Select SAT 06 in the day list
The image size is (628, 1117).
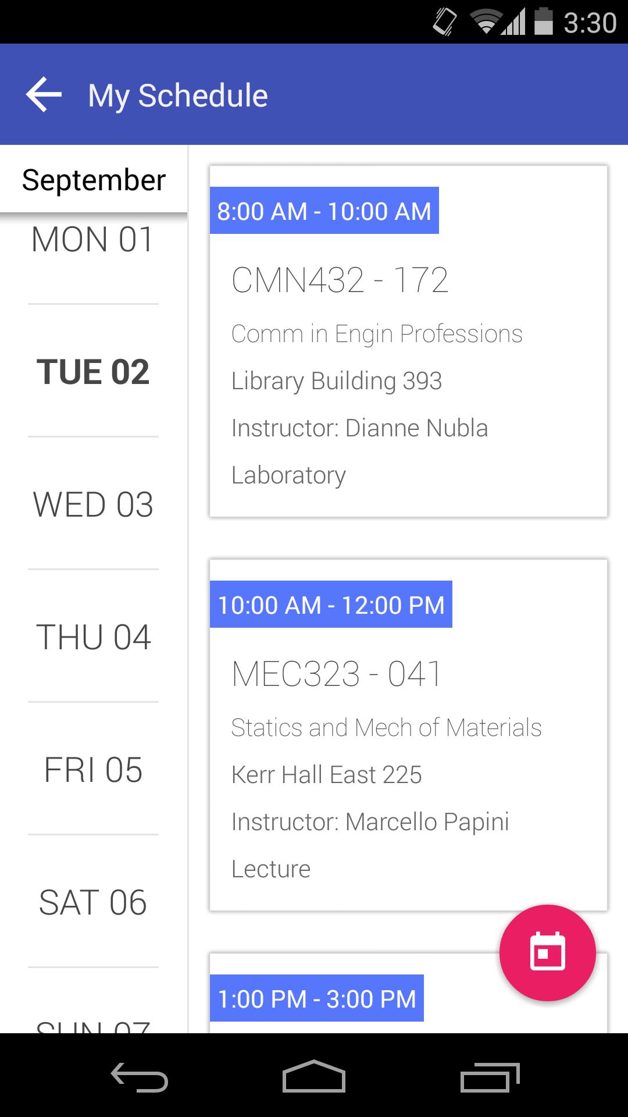(93, 902)
